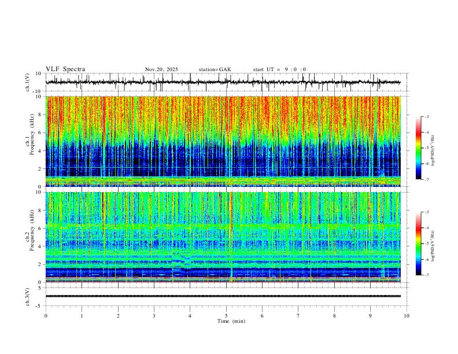Click the time axis tick label '10'
This screenshot has height=354, width=458.
(407, 316)
